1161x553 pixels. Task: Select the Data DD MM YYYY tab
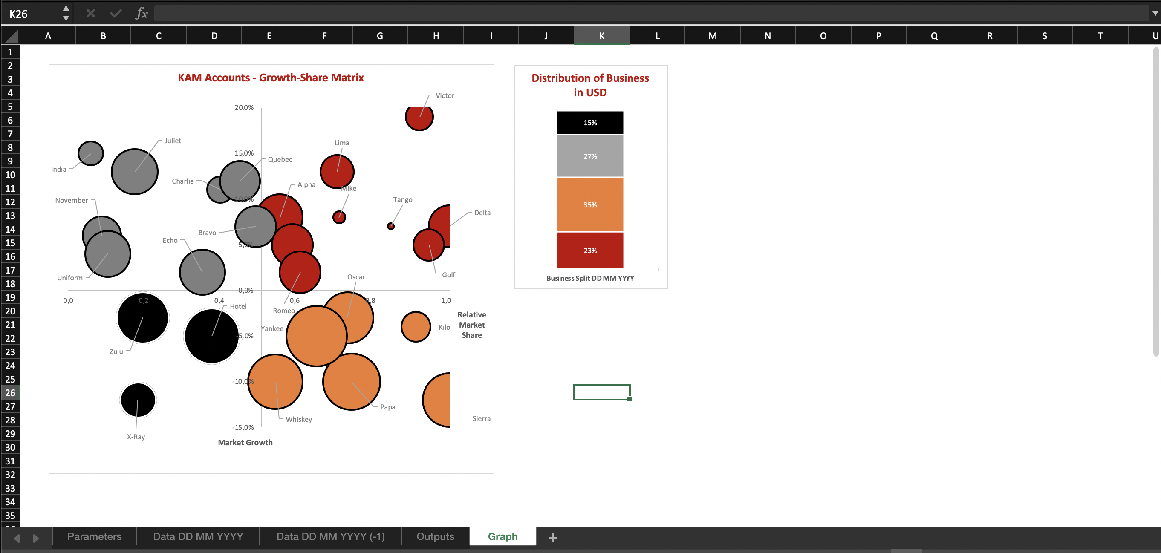198,536
